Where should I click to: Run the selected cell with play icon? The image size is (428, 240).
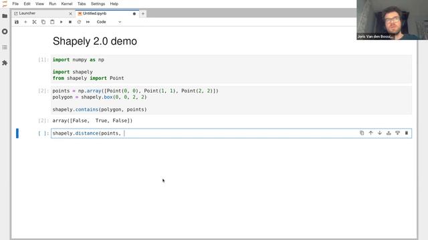coord(61,22)
